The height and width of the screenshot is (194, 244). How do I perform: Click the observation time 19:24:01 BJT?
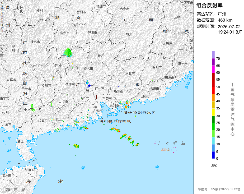coord(230,32)
